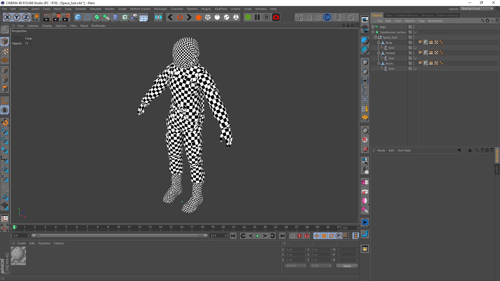Click the timeline range preview slider
This screenshot has height=281, width=500.
click(x=120, y=235)
